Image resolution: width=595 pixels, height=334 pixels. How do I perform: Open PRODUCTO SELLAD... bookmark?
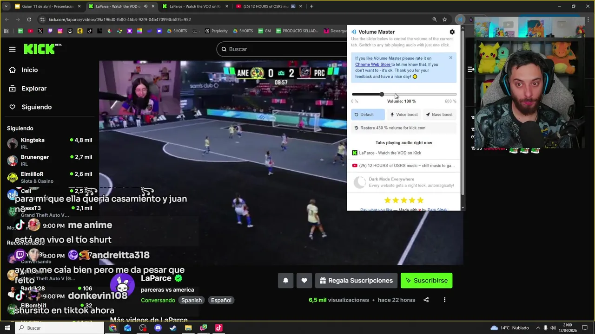[x=297, y=31]
